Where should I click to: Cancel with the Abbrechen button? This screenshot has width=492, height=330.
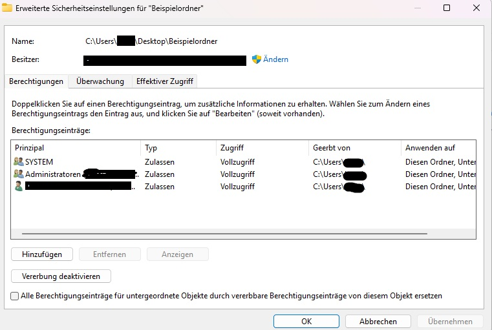[x=378, y=321]
